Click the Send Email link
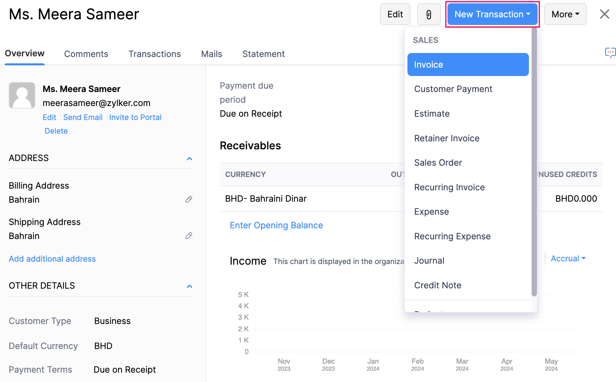 tap(83, 117)
